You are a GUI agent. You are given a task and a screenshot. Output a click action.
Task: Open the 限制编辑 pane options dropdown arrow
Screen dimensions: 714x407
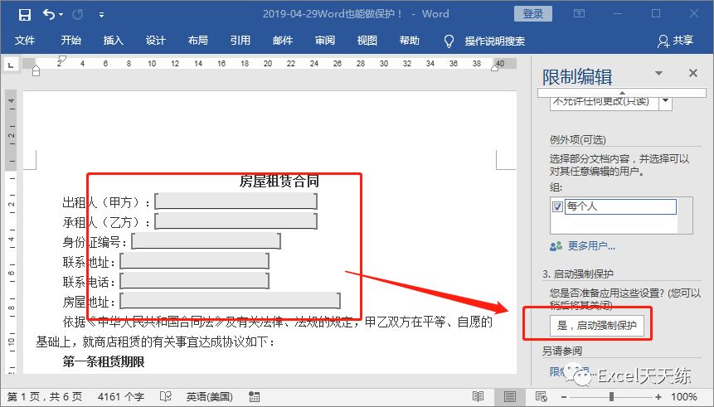click(x=658, y=73)
